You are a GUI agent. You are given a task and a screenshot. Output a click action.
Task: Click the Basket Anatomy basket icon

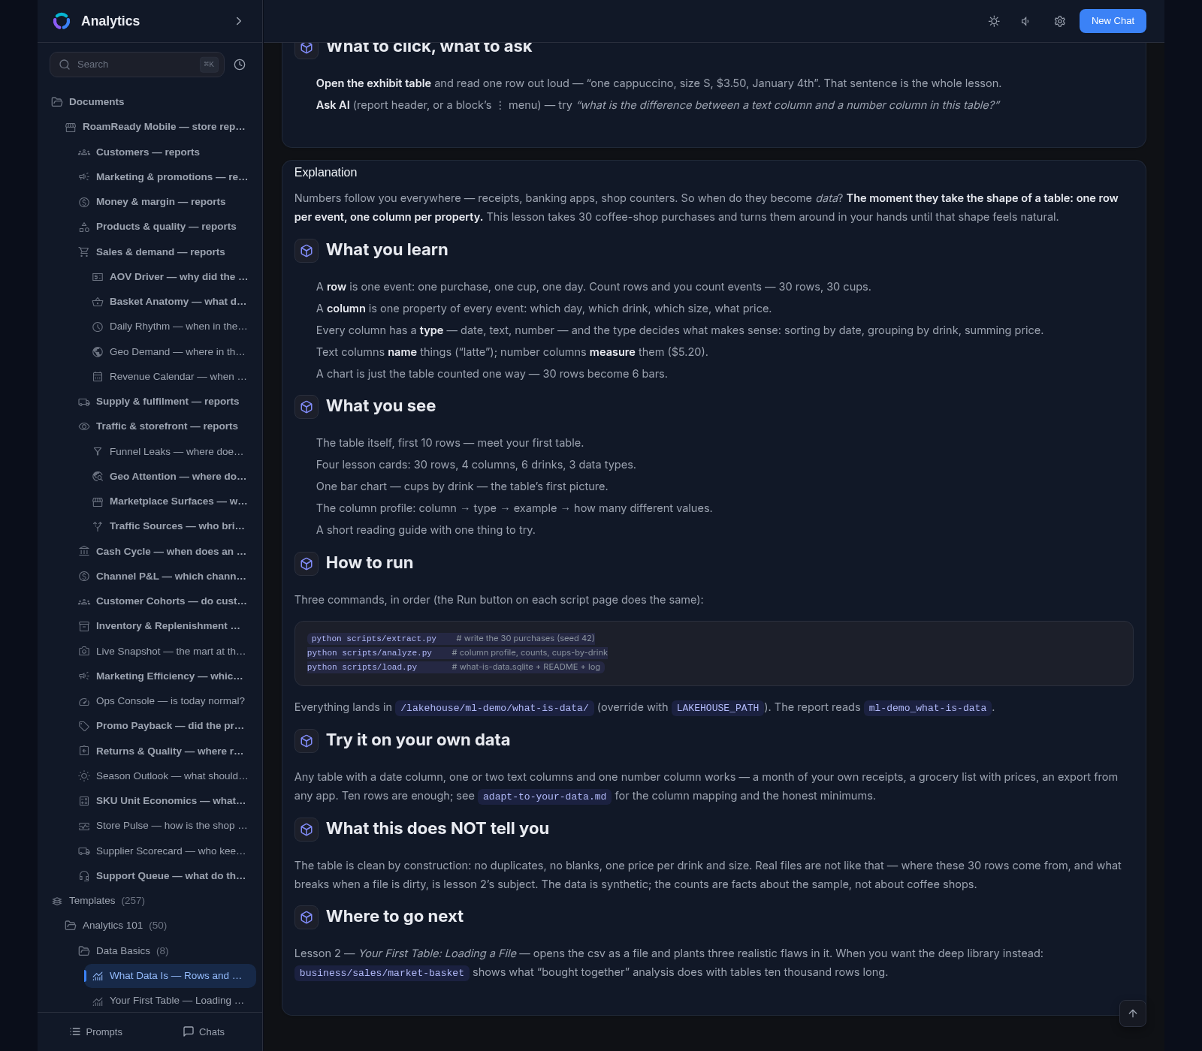pos(98,302)
